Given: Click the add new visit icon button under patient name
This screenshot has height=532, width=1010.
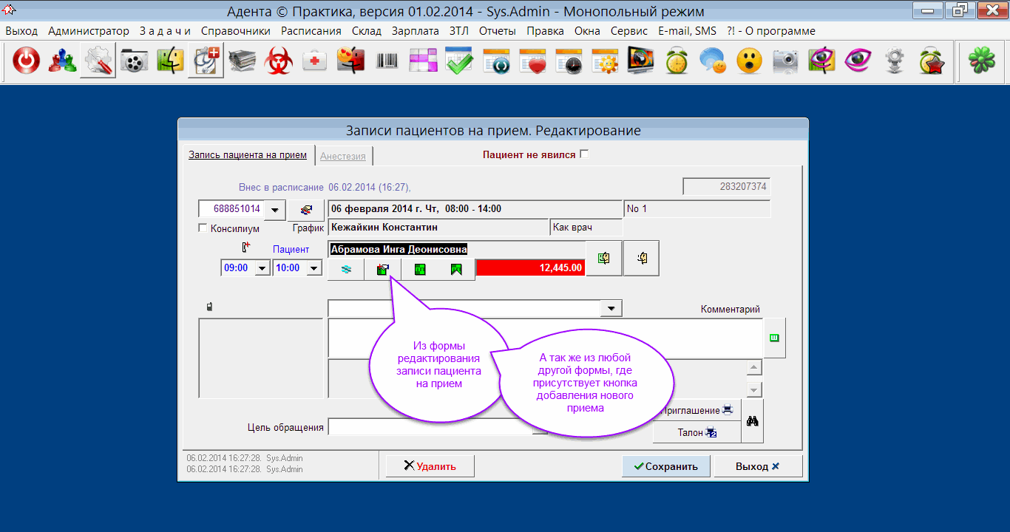Looking at the screenshot, I should click(382, 270).
